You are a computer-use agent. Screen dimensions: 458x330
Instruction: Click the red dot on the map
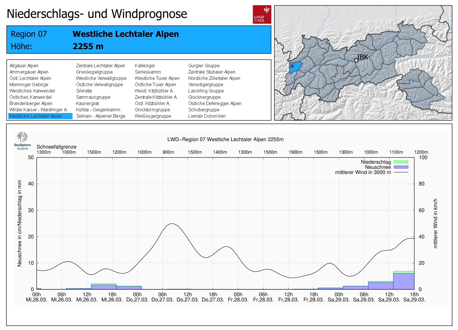[x=292, y=66]
